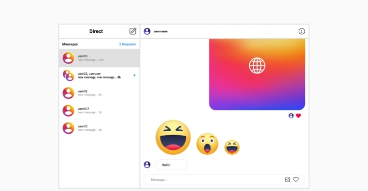The width and height of the screenshot is (368, 191).
Task: Click the Direct heading
Action: point(96,31)
